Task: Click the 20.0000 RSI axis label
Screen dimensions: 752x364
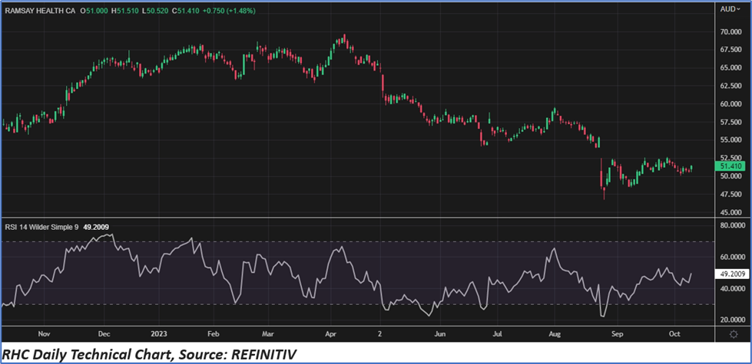Action: point(731,320)
